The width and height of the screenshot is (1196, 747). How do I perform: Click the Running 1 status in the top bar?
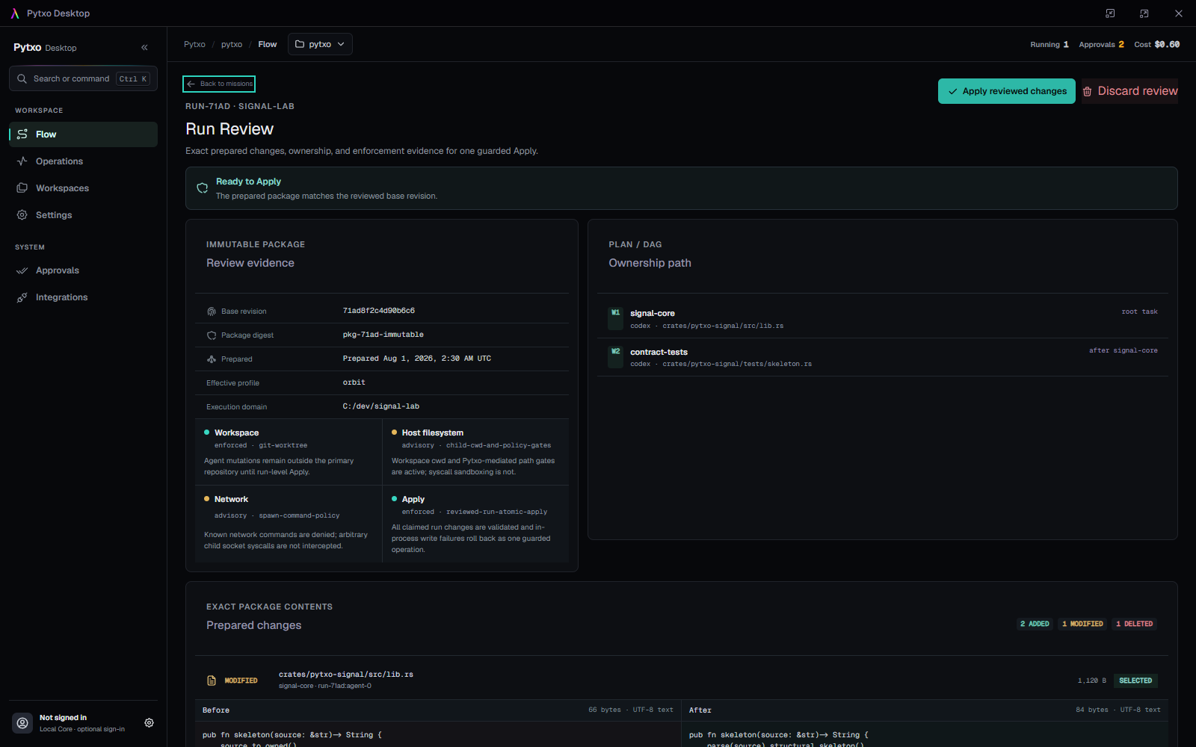coord(1049,45)
